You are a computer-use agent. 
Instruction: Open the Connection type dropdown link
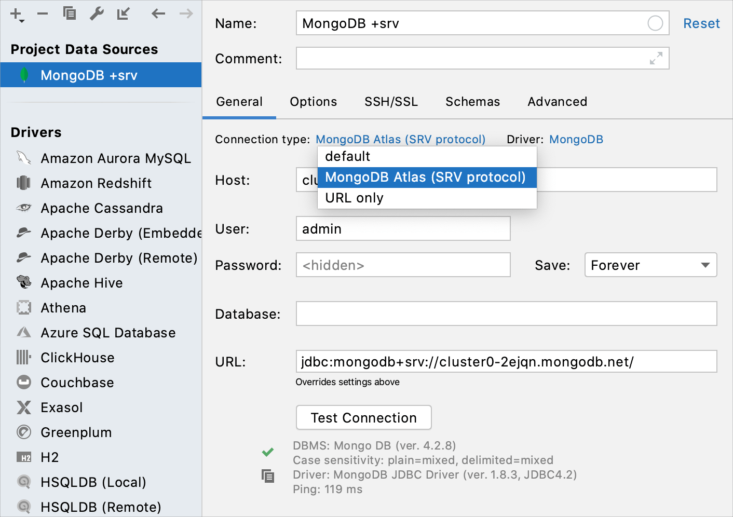coord(400,139)
